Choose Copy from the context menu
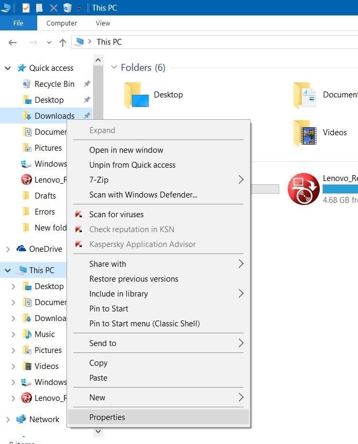 tap(159, 363)
